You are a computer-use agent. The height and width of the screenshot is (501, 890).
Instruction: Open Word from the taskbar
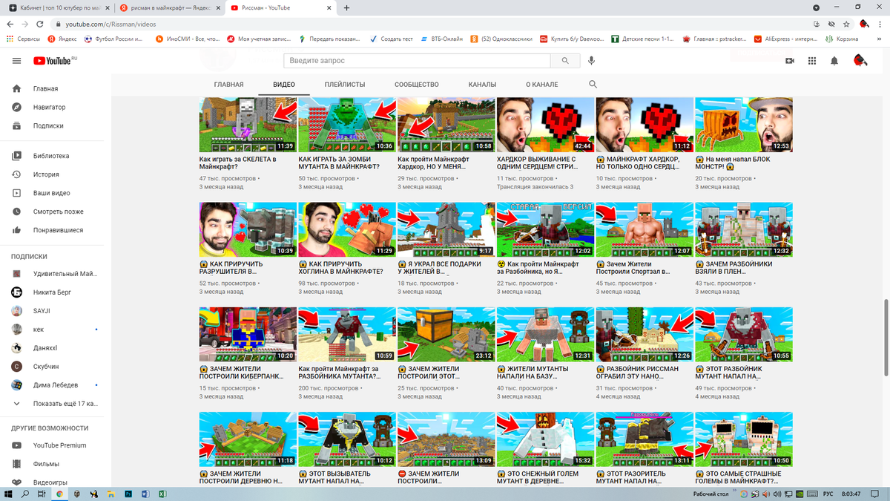click(x=145, y=494)
